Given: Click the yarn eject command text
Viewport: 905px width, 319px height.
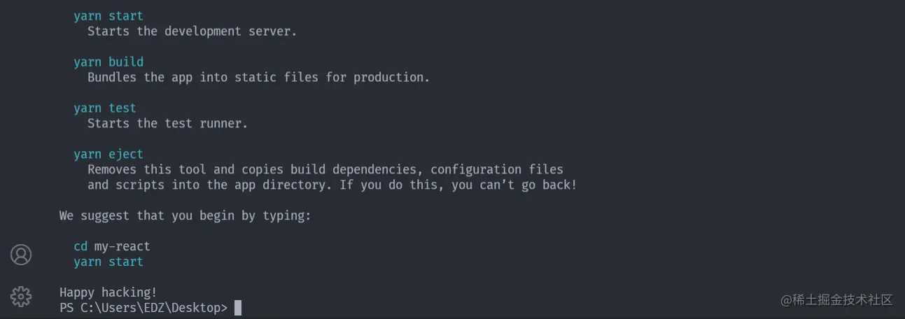Looking at the screenshot, I should click(x=108, y=155).
